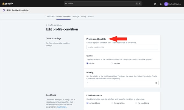Click the Edit Profile Condition breadcrumb title
Viewport: 184px width, 110px height.
[x=18, y=10]
